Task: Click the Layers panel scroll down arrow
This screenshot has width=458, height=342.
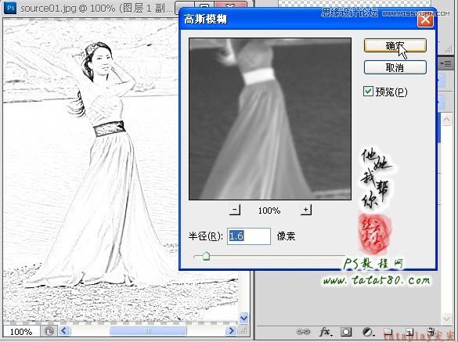Action: [446, 319]
